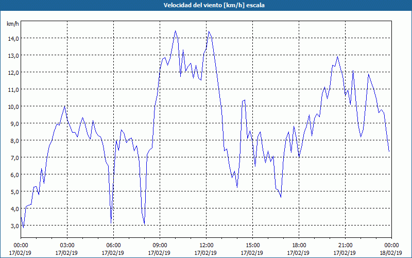The width and height of the screenshot is (412, 258).
Task: Click the 21:00 time label
Action: pyautogui.click(x=345, y=246)
